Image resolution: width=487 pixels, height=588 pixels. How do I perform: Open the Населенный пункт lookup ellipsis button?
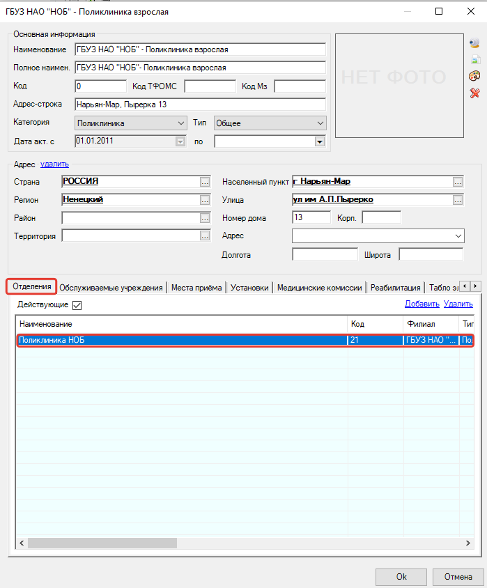(457, 182)
